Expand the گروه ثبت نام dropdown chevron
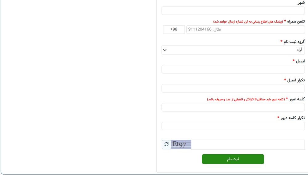 [165, 50]
